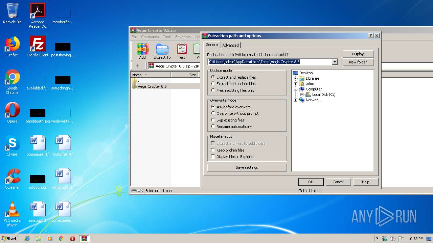This screenshot has height=243, width=433.
Task: Click the Save settings button
Action: pyautogui.click(x=247, y=167)
